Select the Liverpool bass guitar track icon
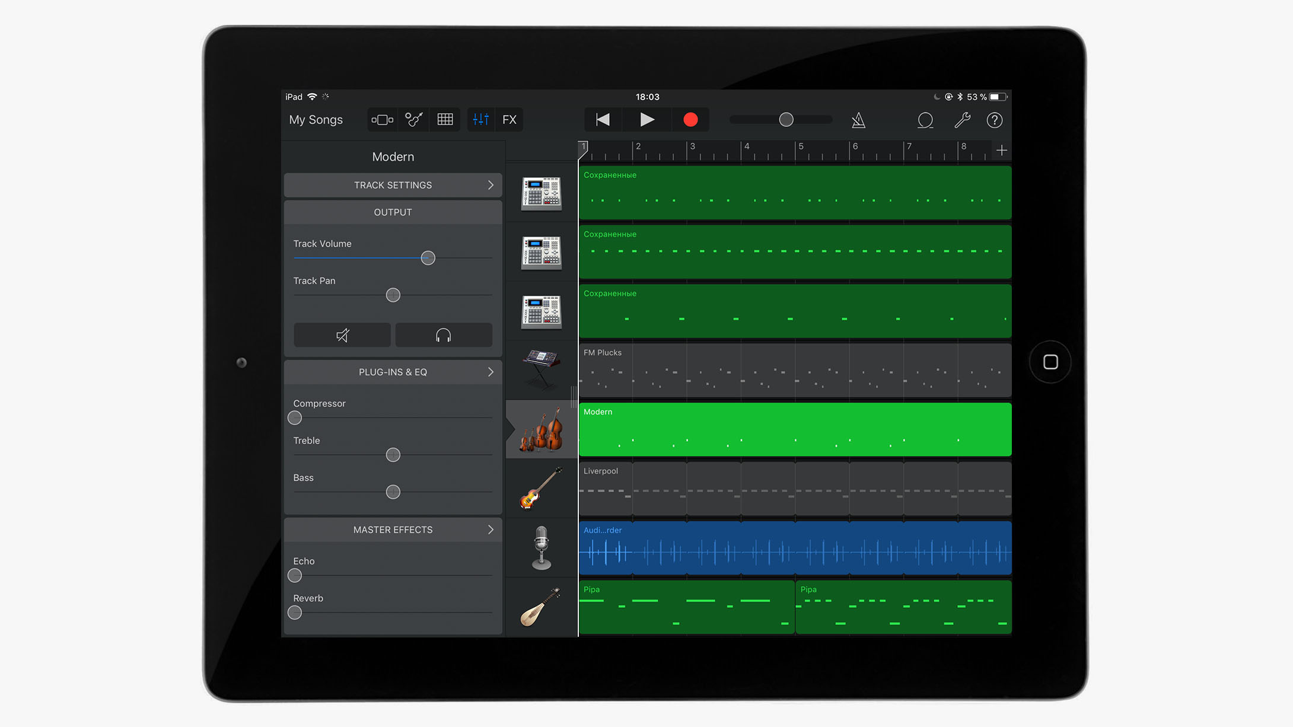Viewport: 1293px width, 727px height. [x=541, y=489]
